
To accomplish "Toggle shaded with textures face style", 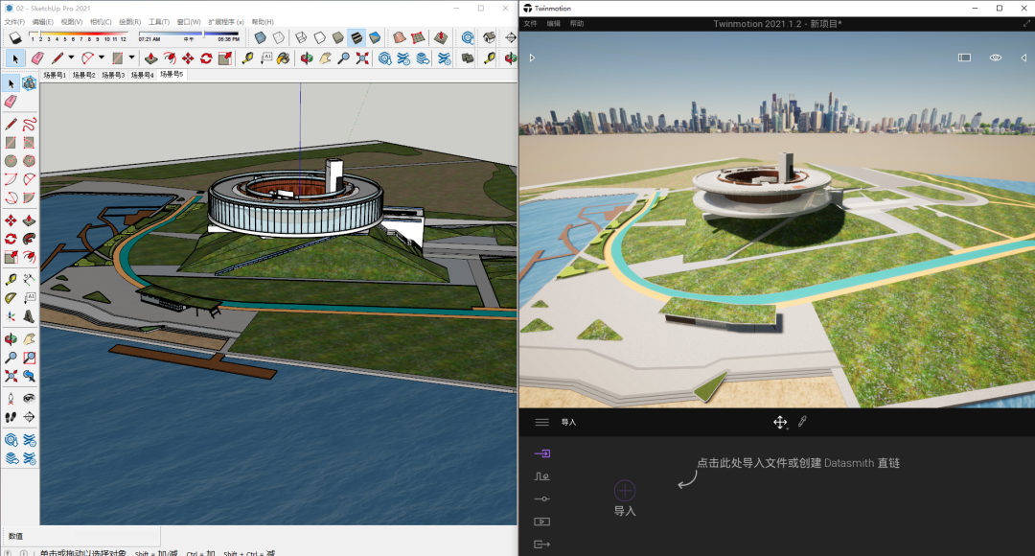I will pyautogui.click(x=356, y=38).
